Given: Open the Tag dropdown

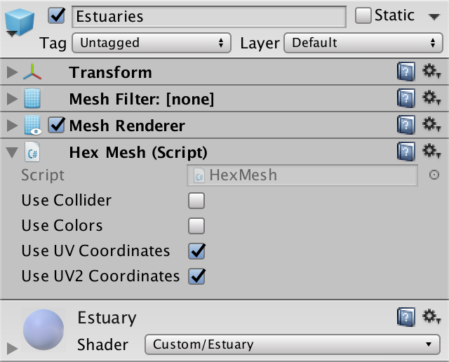Looking at the screenshot, I should [152, 43].
